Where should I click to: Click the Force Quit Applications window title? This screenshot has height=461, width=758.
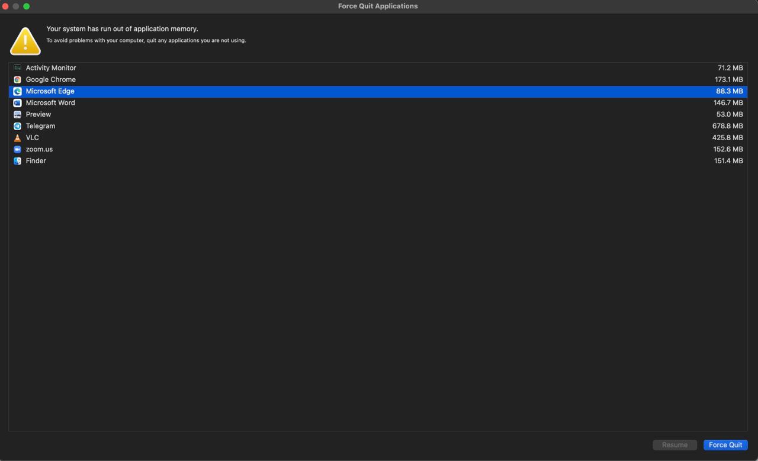(378, 6)
